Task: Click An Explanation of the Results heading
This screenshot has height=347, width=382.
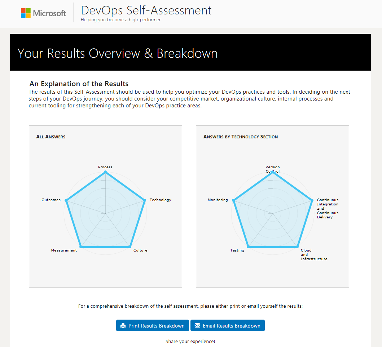Action: pos(79,84)
